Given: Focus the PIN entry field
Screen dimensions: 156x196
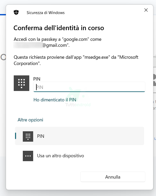Looking at the screenshot, I should tap(89, 87).
